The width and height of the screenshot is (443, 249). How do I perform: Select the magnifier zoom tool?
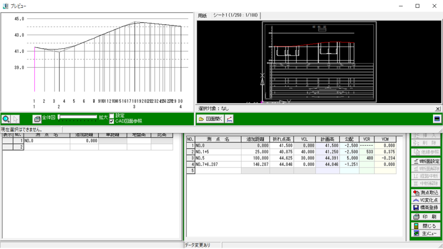(x=6, y=119)
